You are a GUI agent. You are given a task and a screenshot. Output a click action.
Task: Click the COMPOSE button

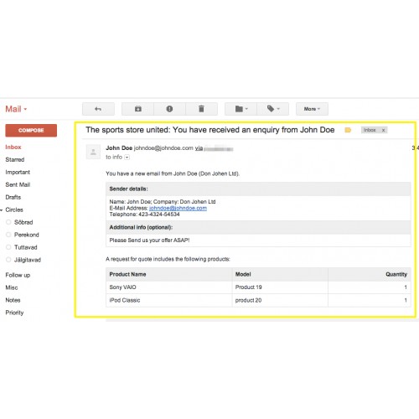pyautogui.click(x=31, y=131)
